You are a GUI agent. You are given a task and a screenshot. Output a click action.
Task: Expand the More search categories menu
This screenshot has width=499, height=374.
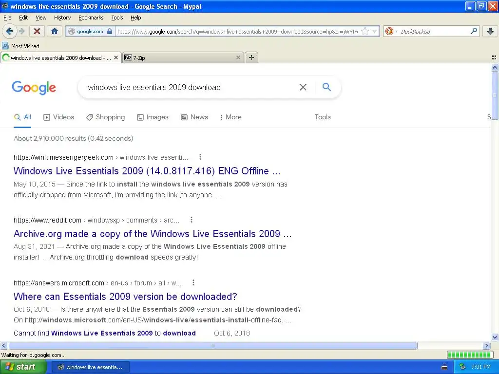(230, 117)
